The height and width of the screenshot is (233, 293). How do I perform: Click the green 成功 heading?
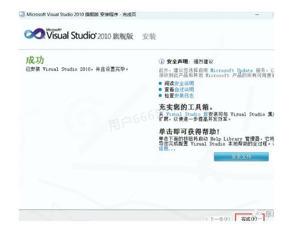point(35,60)
